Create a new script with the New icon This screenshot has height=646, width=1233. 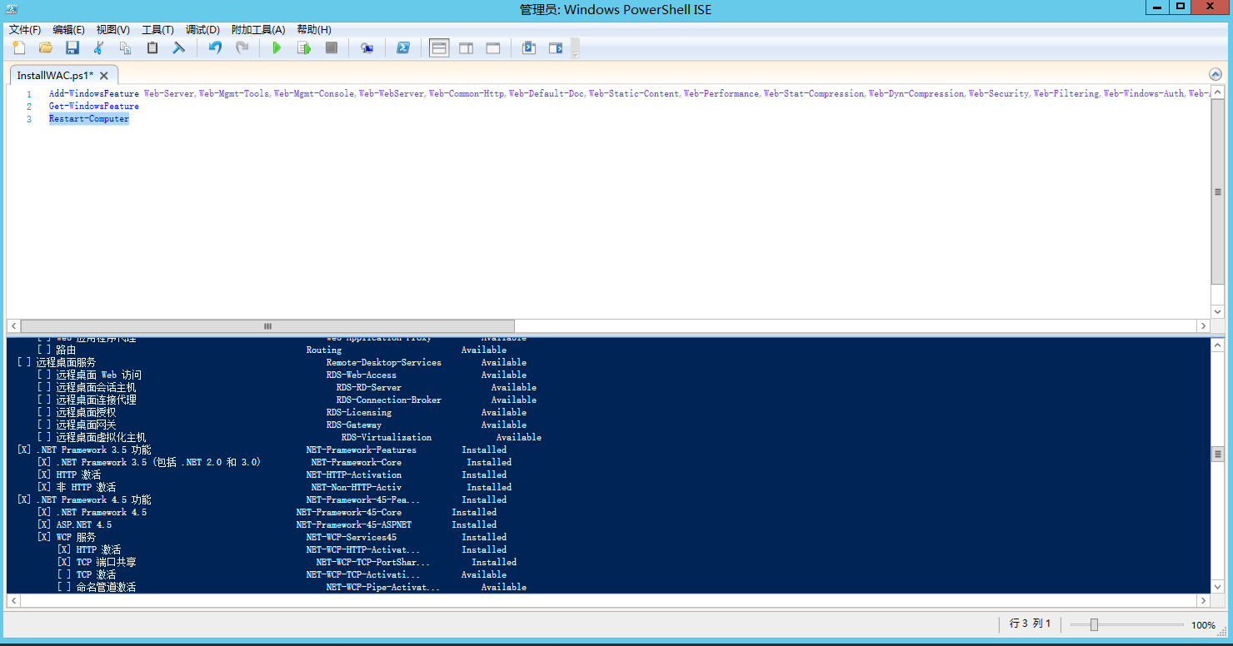click(18, 48)
